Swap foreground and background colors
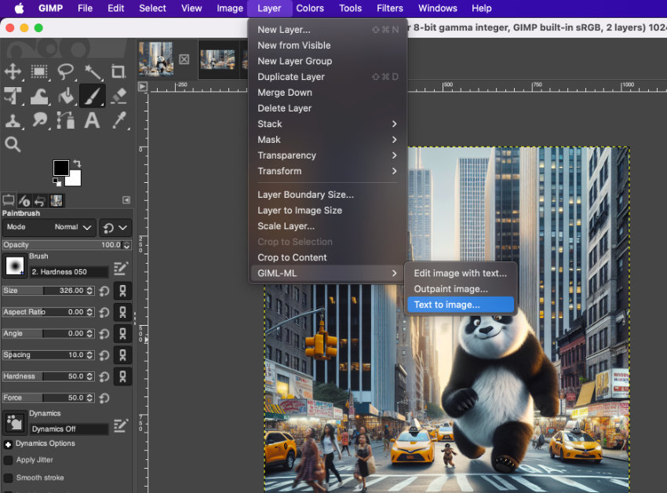667x493 pixels. coord(77,163)
